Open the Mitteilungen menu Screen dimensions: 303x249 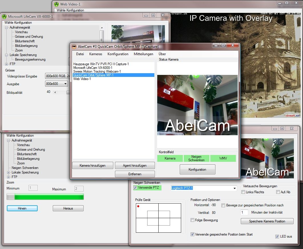pyautogui.click(x=143, y=54)
